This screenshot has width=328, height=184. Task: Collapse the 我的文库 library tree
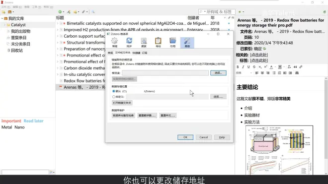(x=2, y=18)
